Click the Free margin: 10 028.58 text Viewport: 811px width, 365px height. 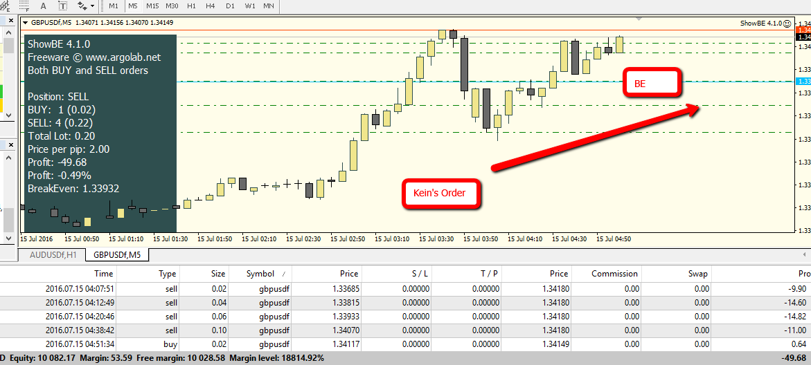181,358
